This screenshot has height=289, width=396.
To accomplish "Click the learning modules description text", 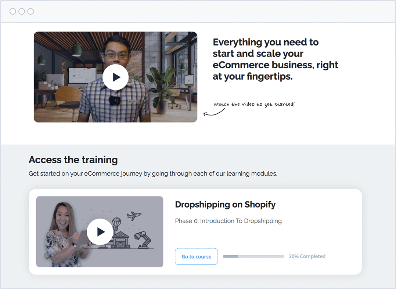I will click(x=153, y=173).
